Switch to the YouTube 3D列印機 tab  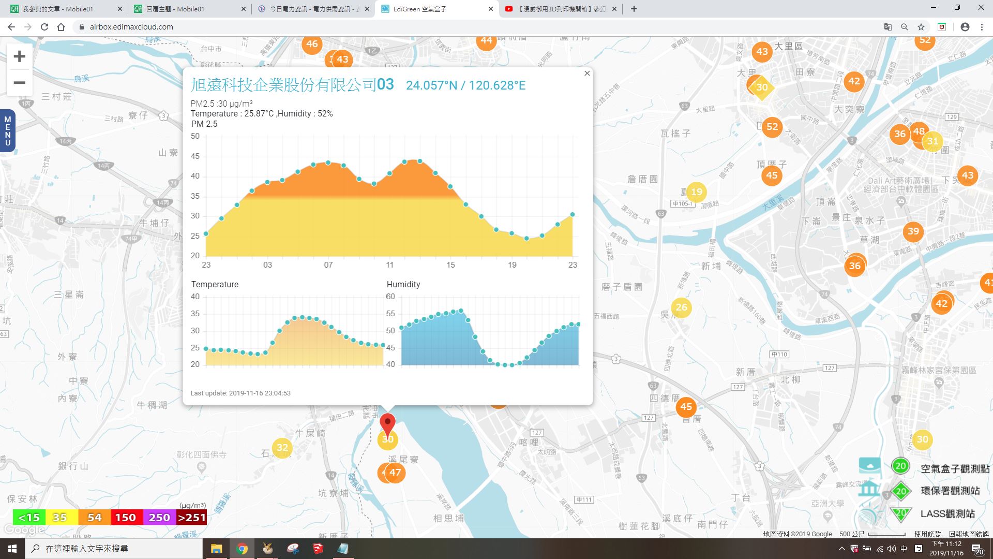pyautogui.click(x=561, y=9)
